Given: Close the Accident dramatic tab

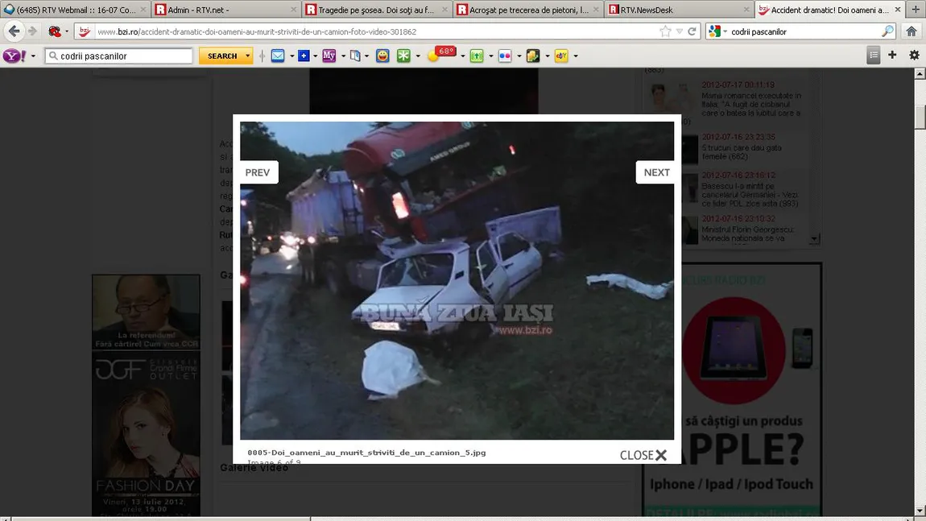Looking at the screenshot, I should (898, 10).
